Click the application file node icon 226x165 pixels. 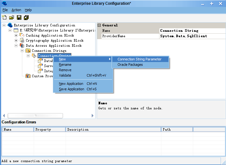click(x=16, y=30)
